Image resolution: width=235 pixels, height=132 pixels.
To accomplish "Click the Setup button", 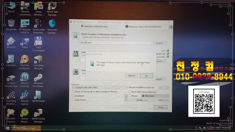I will 161,107.
